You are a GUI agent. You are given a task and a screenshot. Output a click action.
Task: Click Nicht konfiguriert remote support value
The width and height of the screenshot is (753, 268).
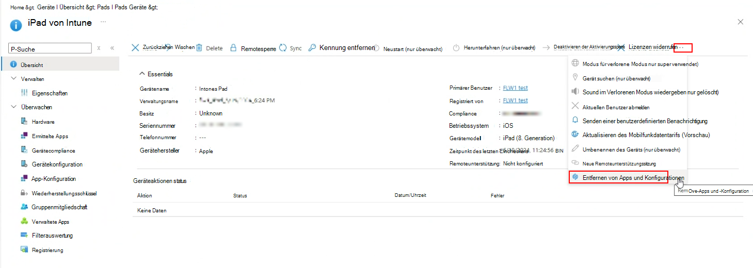click(x=523, y=163)
